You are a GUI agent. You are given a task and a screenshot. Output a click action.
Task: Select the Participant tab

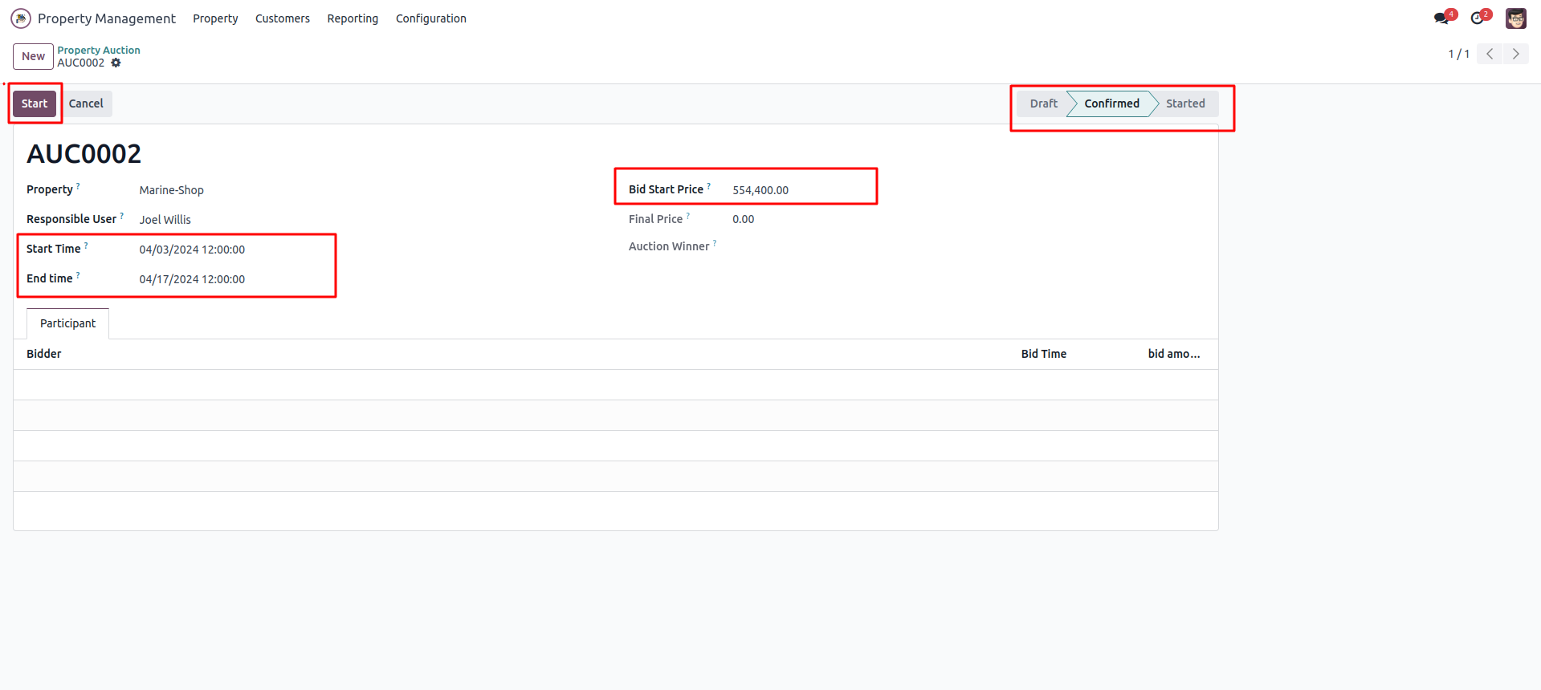point(67,323)
